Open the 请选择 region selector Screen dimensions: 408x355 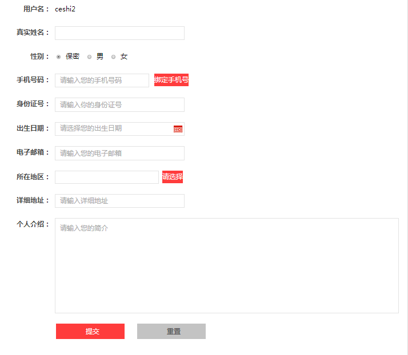click(173, 177)
